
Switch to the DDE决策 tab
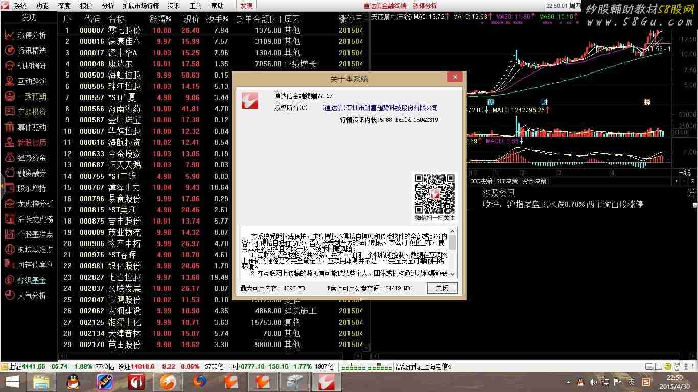pyautogui.click(x=481, y=181)
